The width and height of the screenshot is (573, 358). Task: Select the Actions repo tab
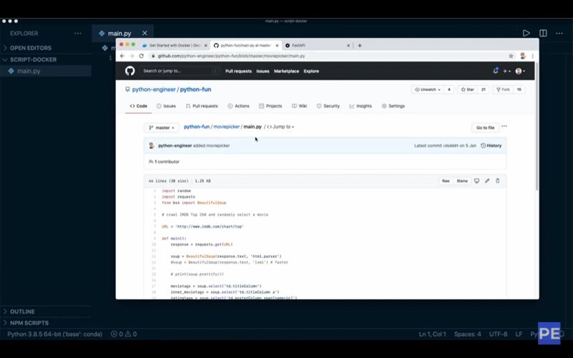239,106
